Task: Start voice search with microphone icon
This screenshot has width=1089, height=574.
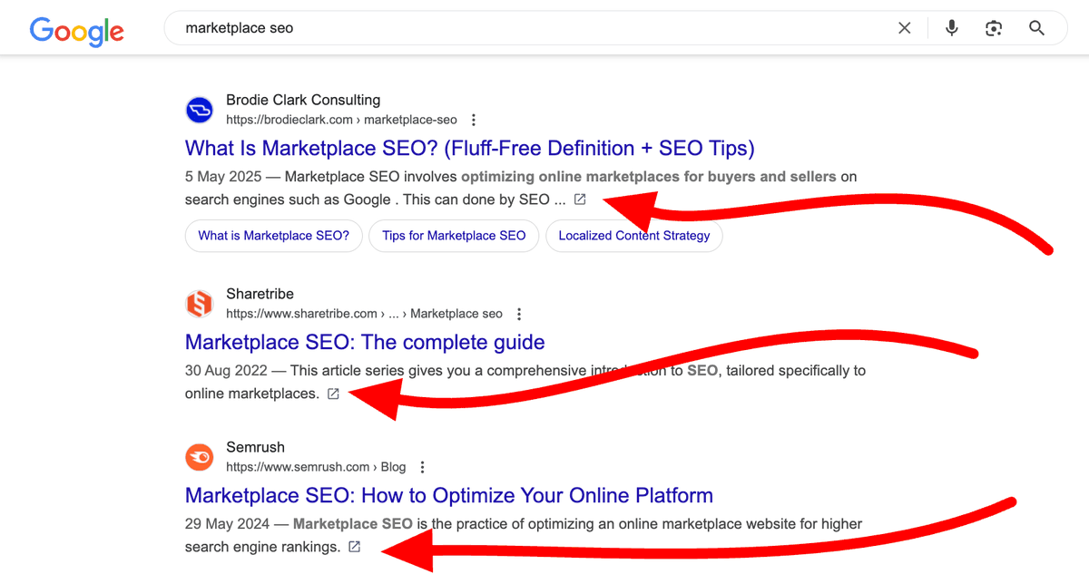Action: (951, 28)
